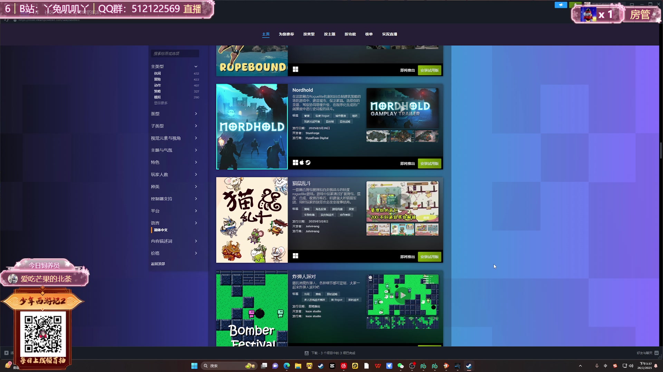
Task: Click the downloads icon in Steam's bottom bar
Action: click(x=307, y=353)
